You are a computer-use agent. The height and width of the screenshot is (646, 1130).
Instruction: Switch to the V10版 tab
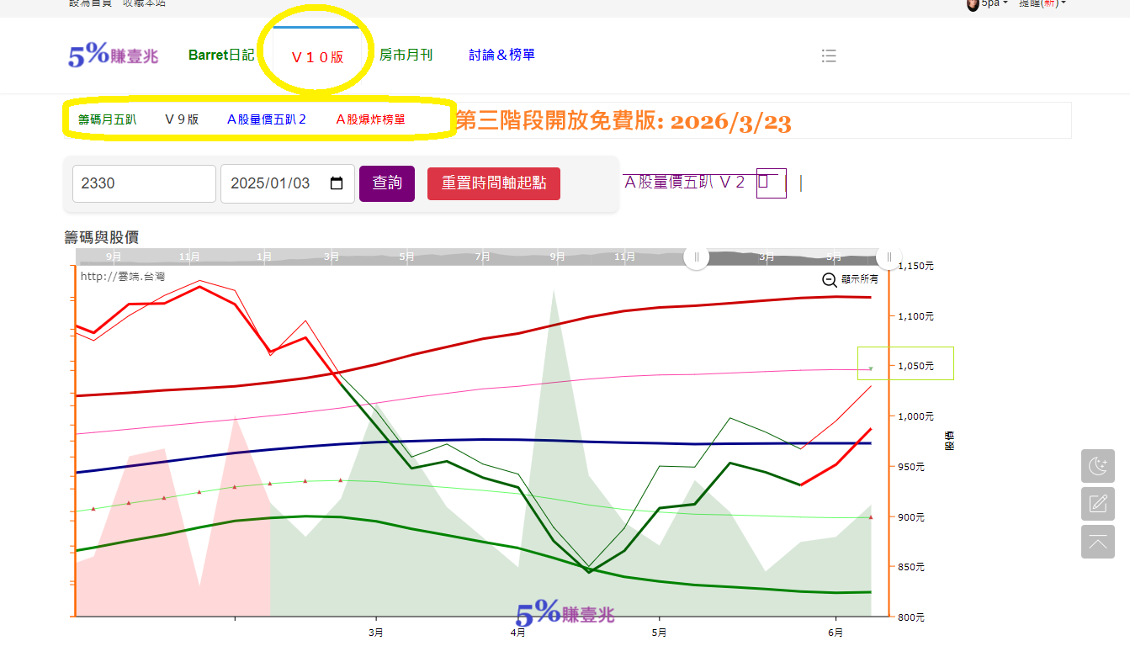pos(317,57)
